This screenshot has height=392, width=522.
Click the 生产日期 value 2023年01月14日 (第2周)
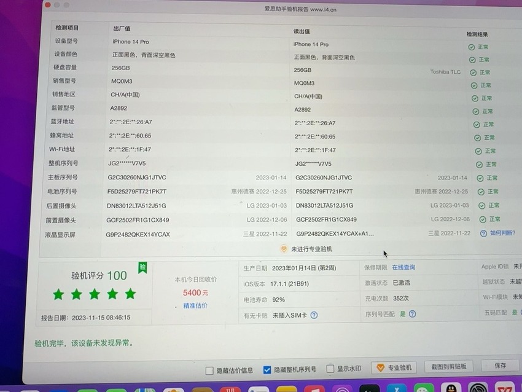(304, 268)
